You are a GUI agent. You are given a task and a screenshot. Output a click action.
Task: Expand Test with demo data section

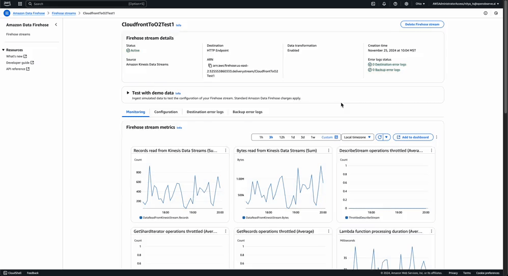[128, 93]
